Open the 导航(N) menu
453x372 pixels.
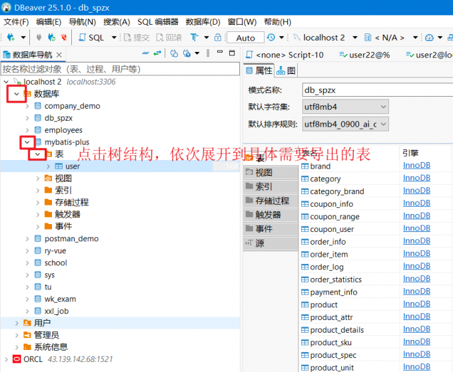tap(83, 22)
